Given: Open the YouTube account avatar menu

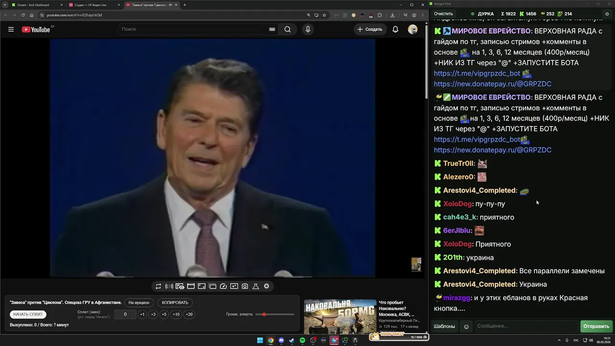Looking at the screenshot, I should (x=413, y=29).
